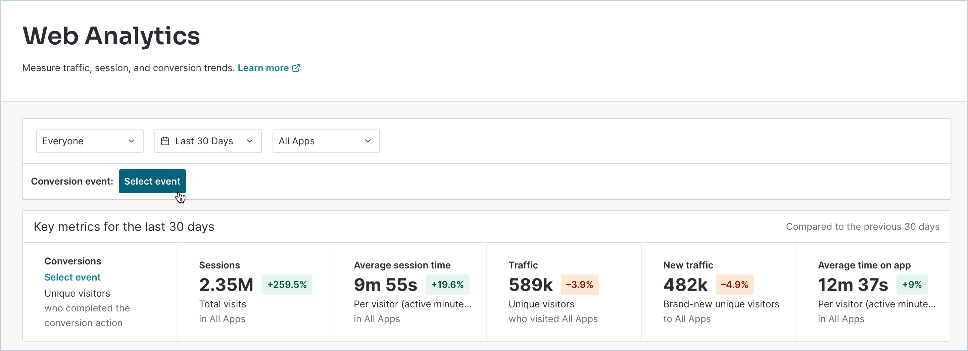The image size is (968, 351).
Task: Click the +9% time on app badge
Action: (912, 285)
